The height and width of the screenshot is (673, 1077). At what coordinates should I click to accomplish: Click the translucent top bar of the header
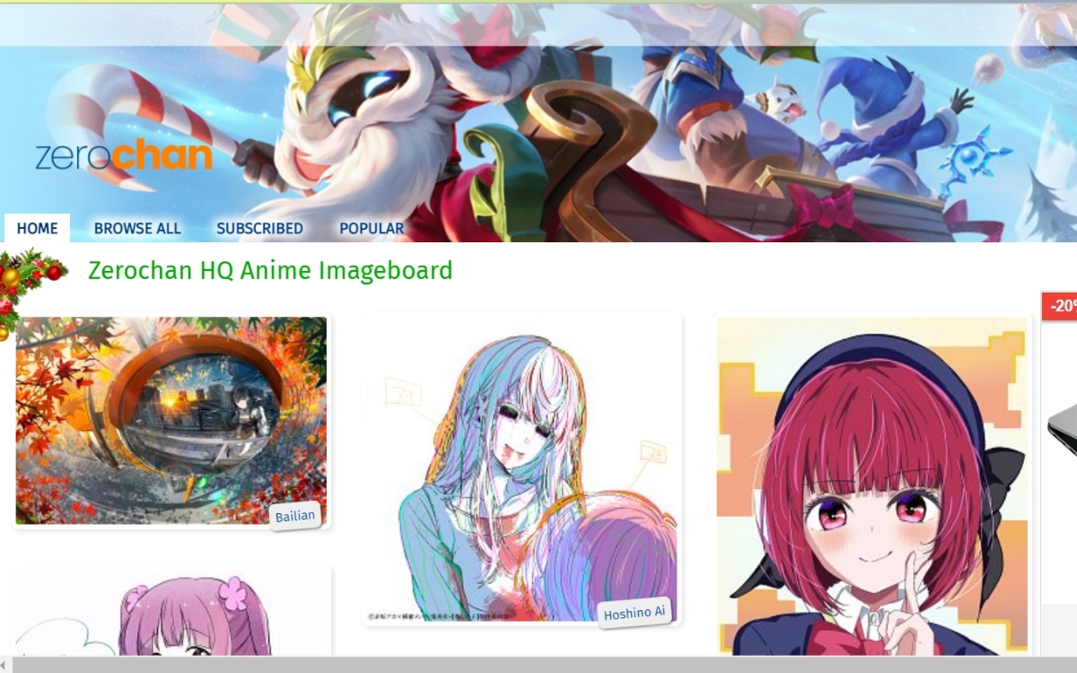point(538,25)
